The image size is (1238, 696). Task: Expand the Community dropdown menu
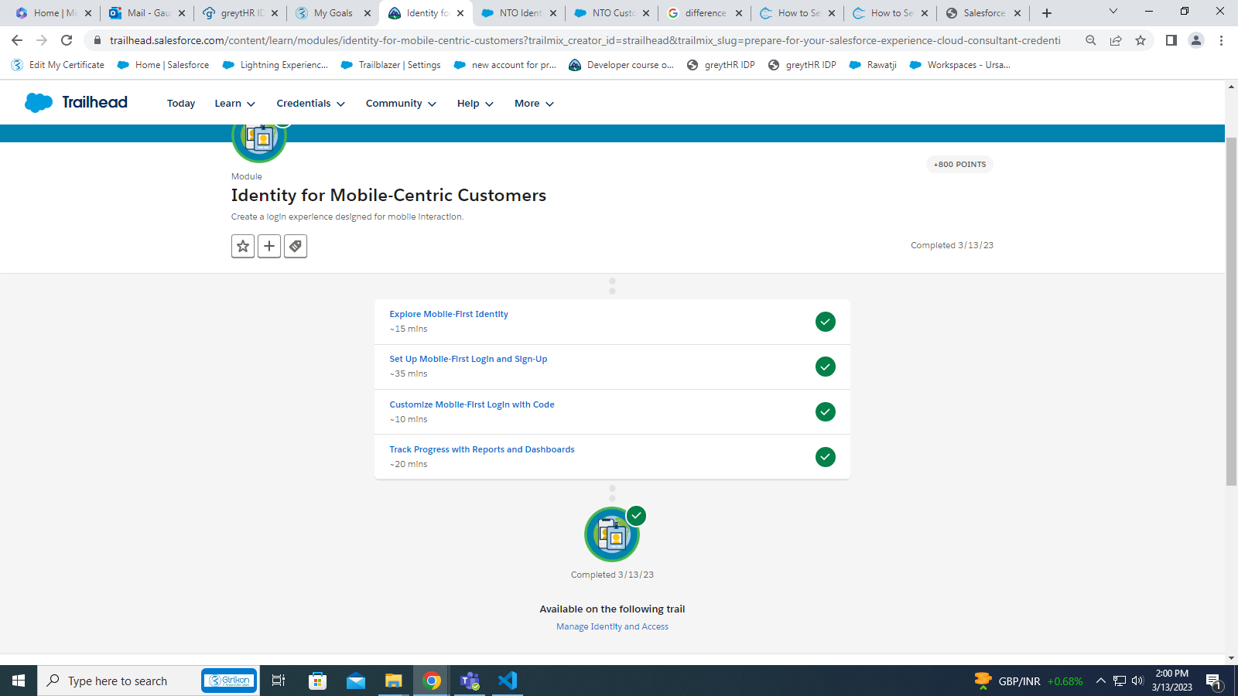tap(401, 104)
